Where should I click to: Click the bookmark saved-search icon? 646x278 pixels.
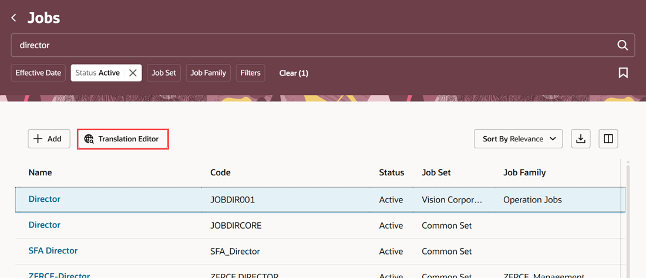pyautogui.click(x=623, y=73)
